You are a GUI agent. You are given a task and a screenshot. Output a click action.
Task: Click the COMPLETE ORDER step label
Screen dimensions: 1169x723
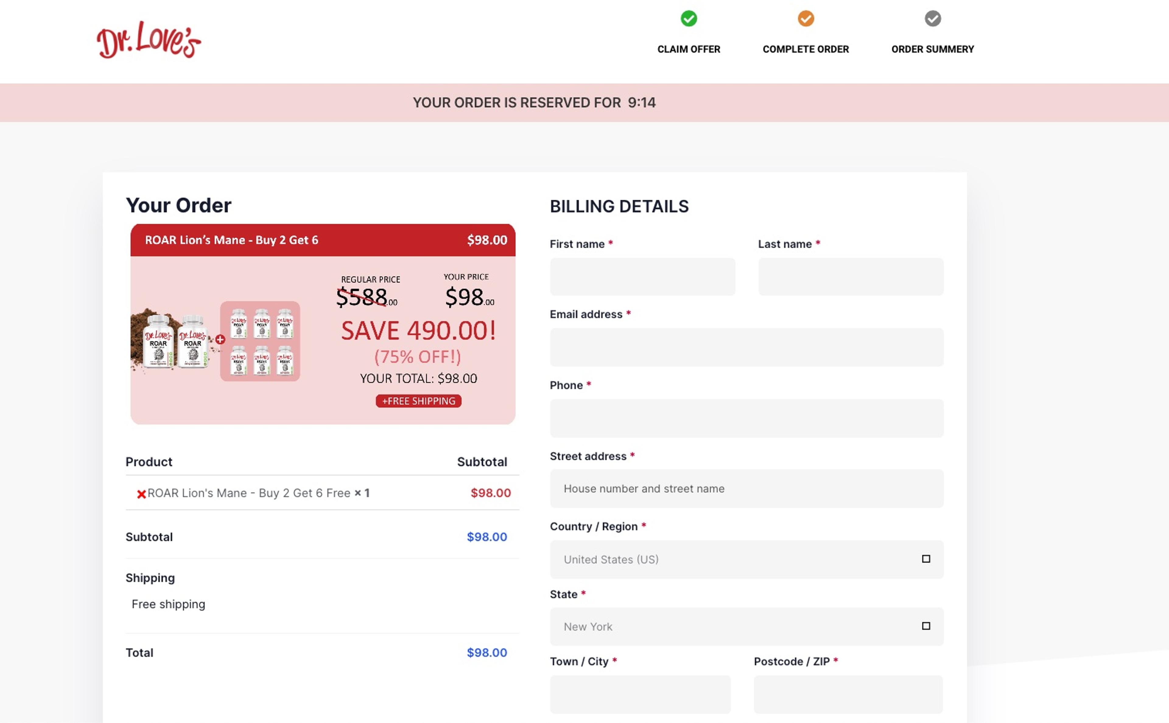(x=806, y=49)
